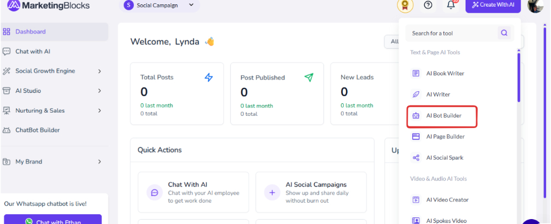The height and width of the screenshot is (224, 551).
Task: Click the AI Social Spark share icon
Action: coord(416,158)
